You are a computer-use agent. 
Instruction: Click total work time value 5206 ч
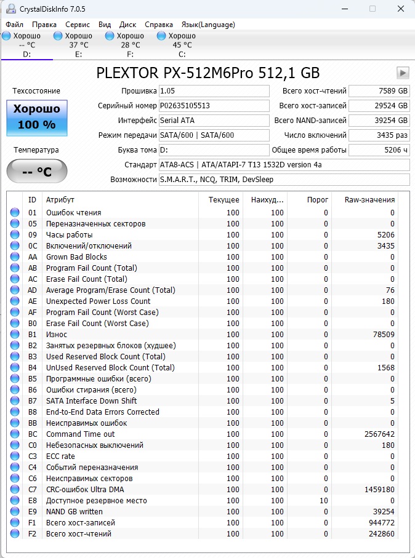point(379,150)
